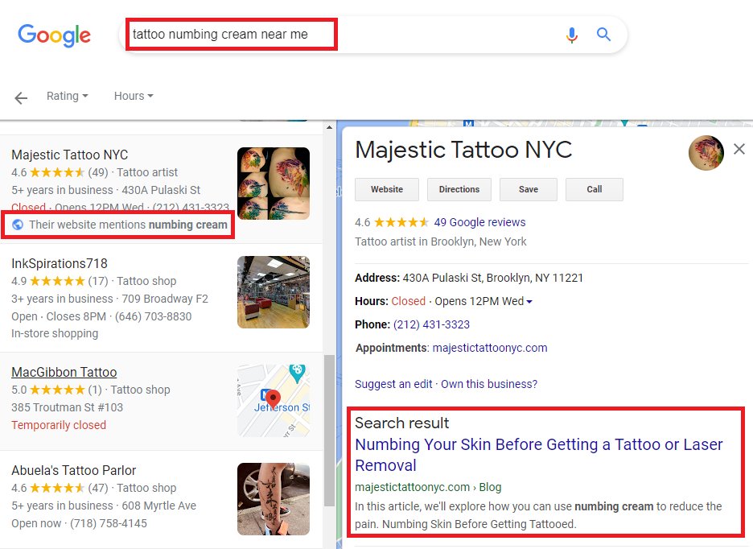753x549 pixels.
Task: Click the Directions button
Action: click(x=459, y=189)
